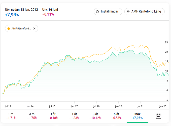This screenshot has width=171, height=126.
Task: Select the 1 m. period tab
Action: 11,116
